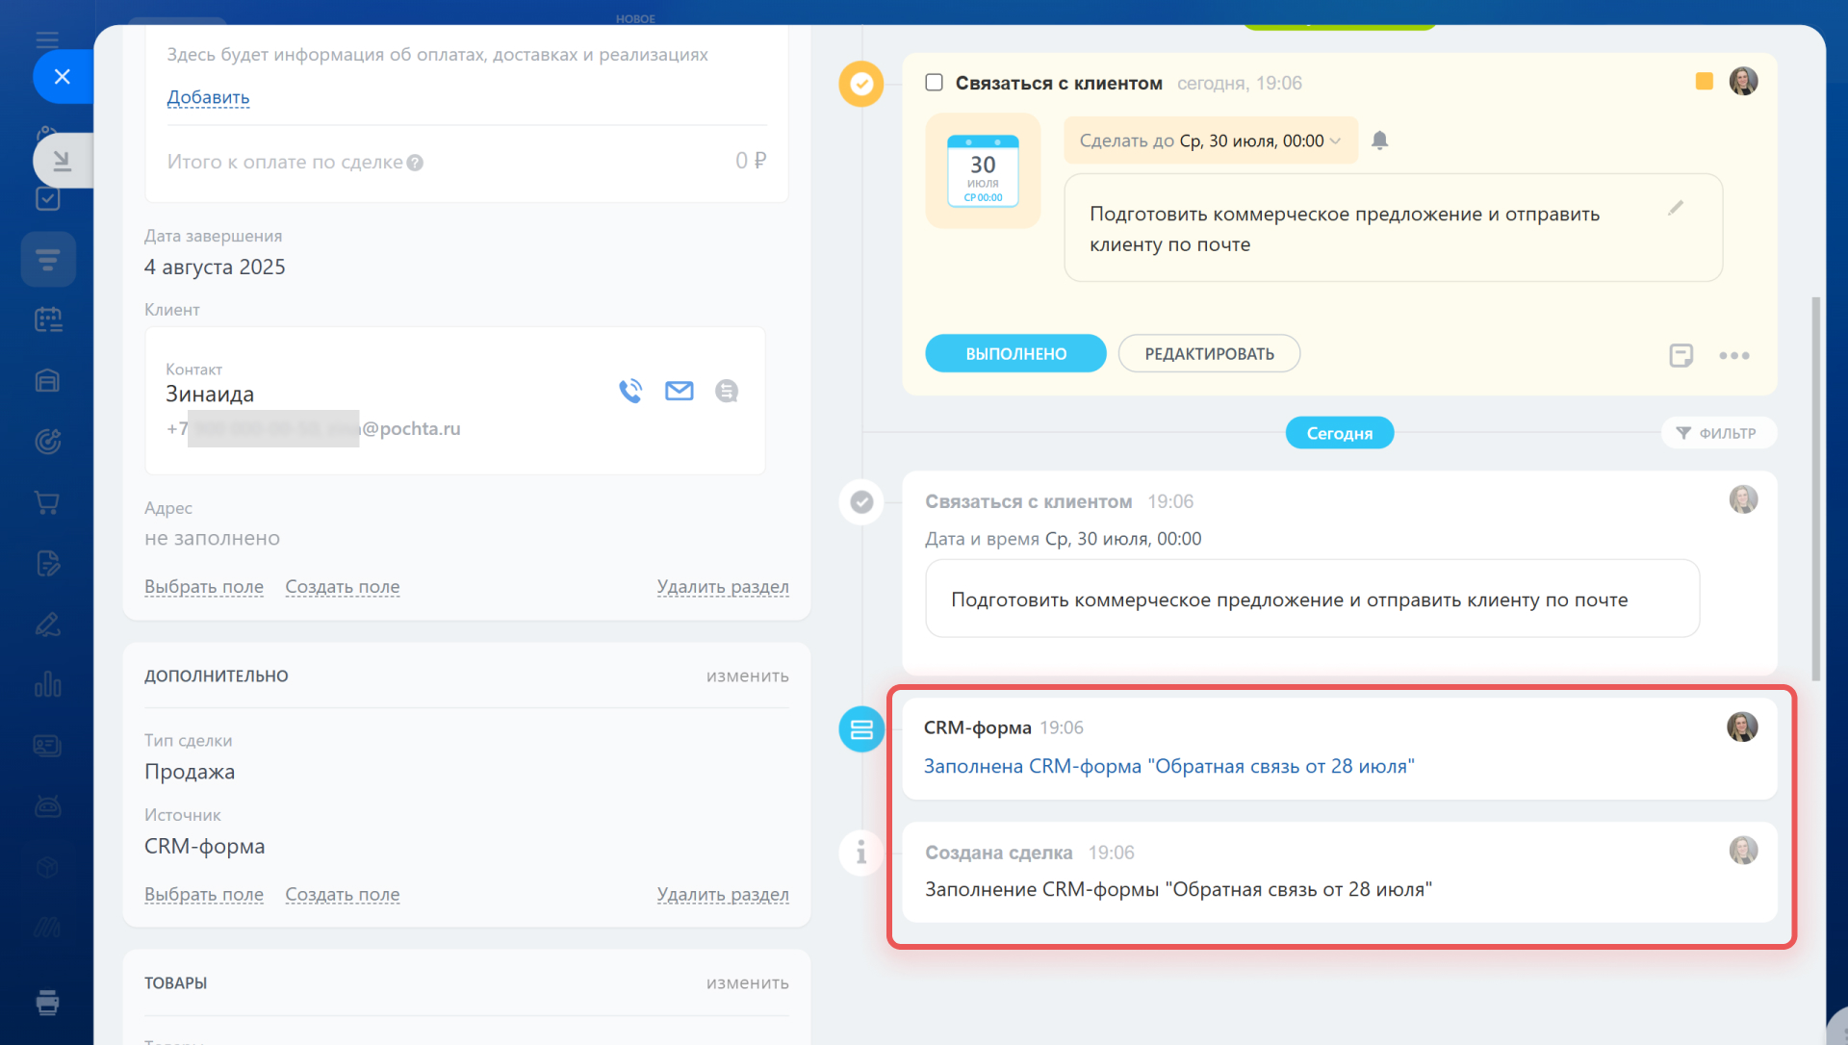The height and width of the screenshot is (1045, 1848).
Task: Click ВЫПОЛНЕНО button
Action: [1015, 353]
